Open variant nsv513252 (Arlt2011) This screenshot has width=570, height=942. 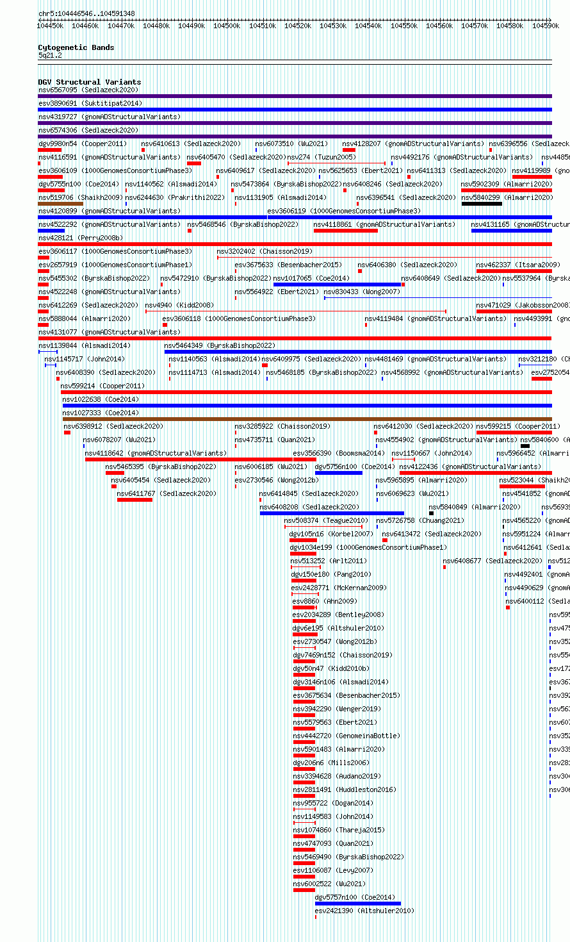click(329, 561)
